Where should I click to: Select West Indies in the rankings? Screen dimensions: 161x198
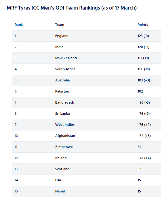(x=65, y=125)
